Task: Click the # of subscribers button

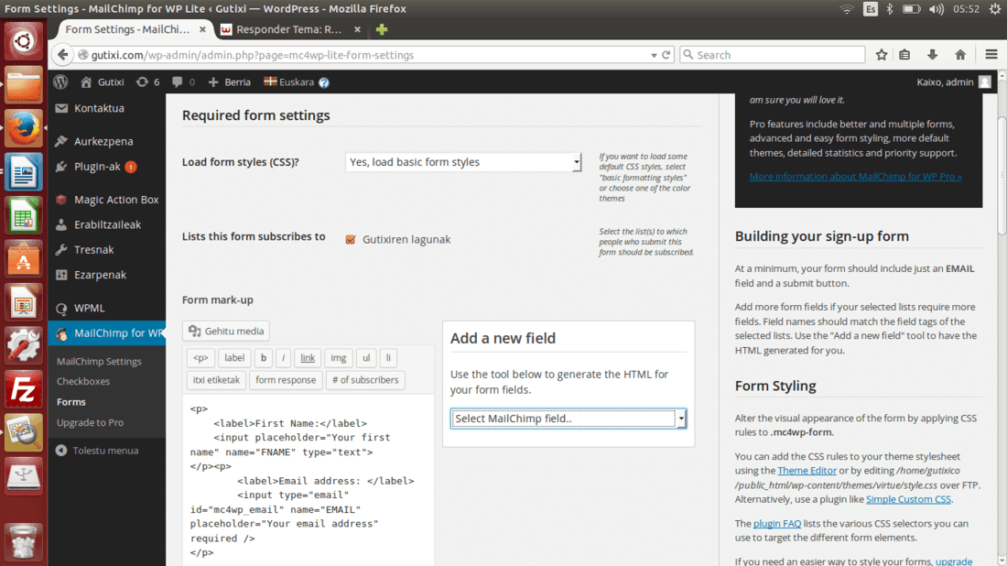Action: coord(365,380)
